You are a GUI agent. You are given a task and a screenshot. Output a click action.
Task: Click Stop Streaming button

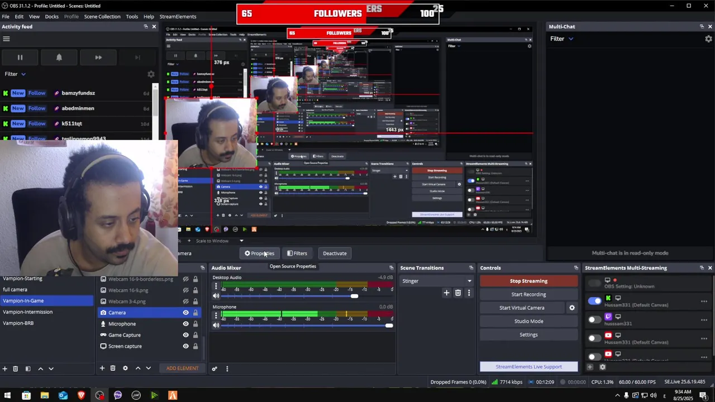[528, 281]
